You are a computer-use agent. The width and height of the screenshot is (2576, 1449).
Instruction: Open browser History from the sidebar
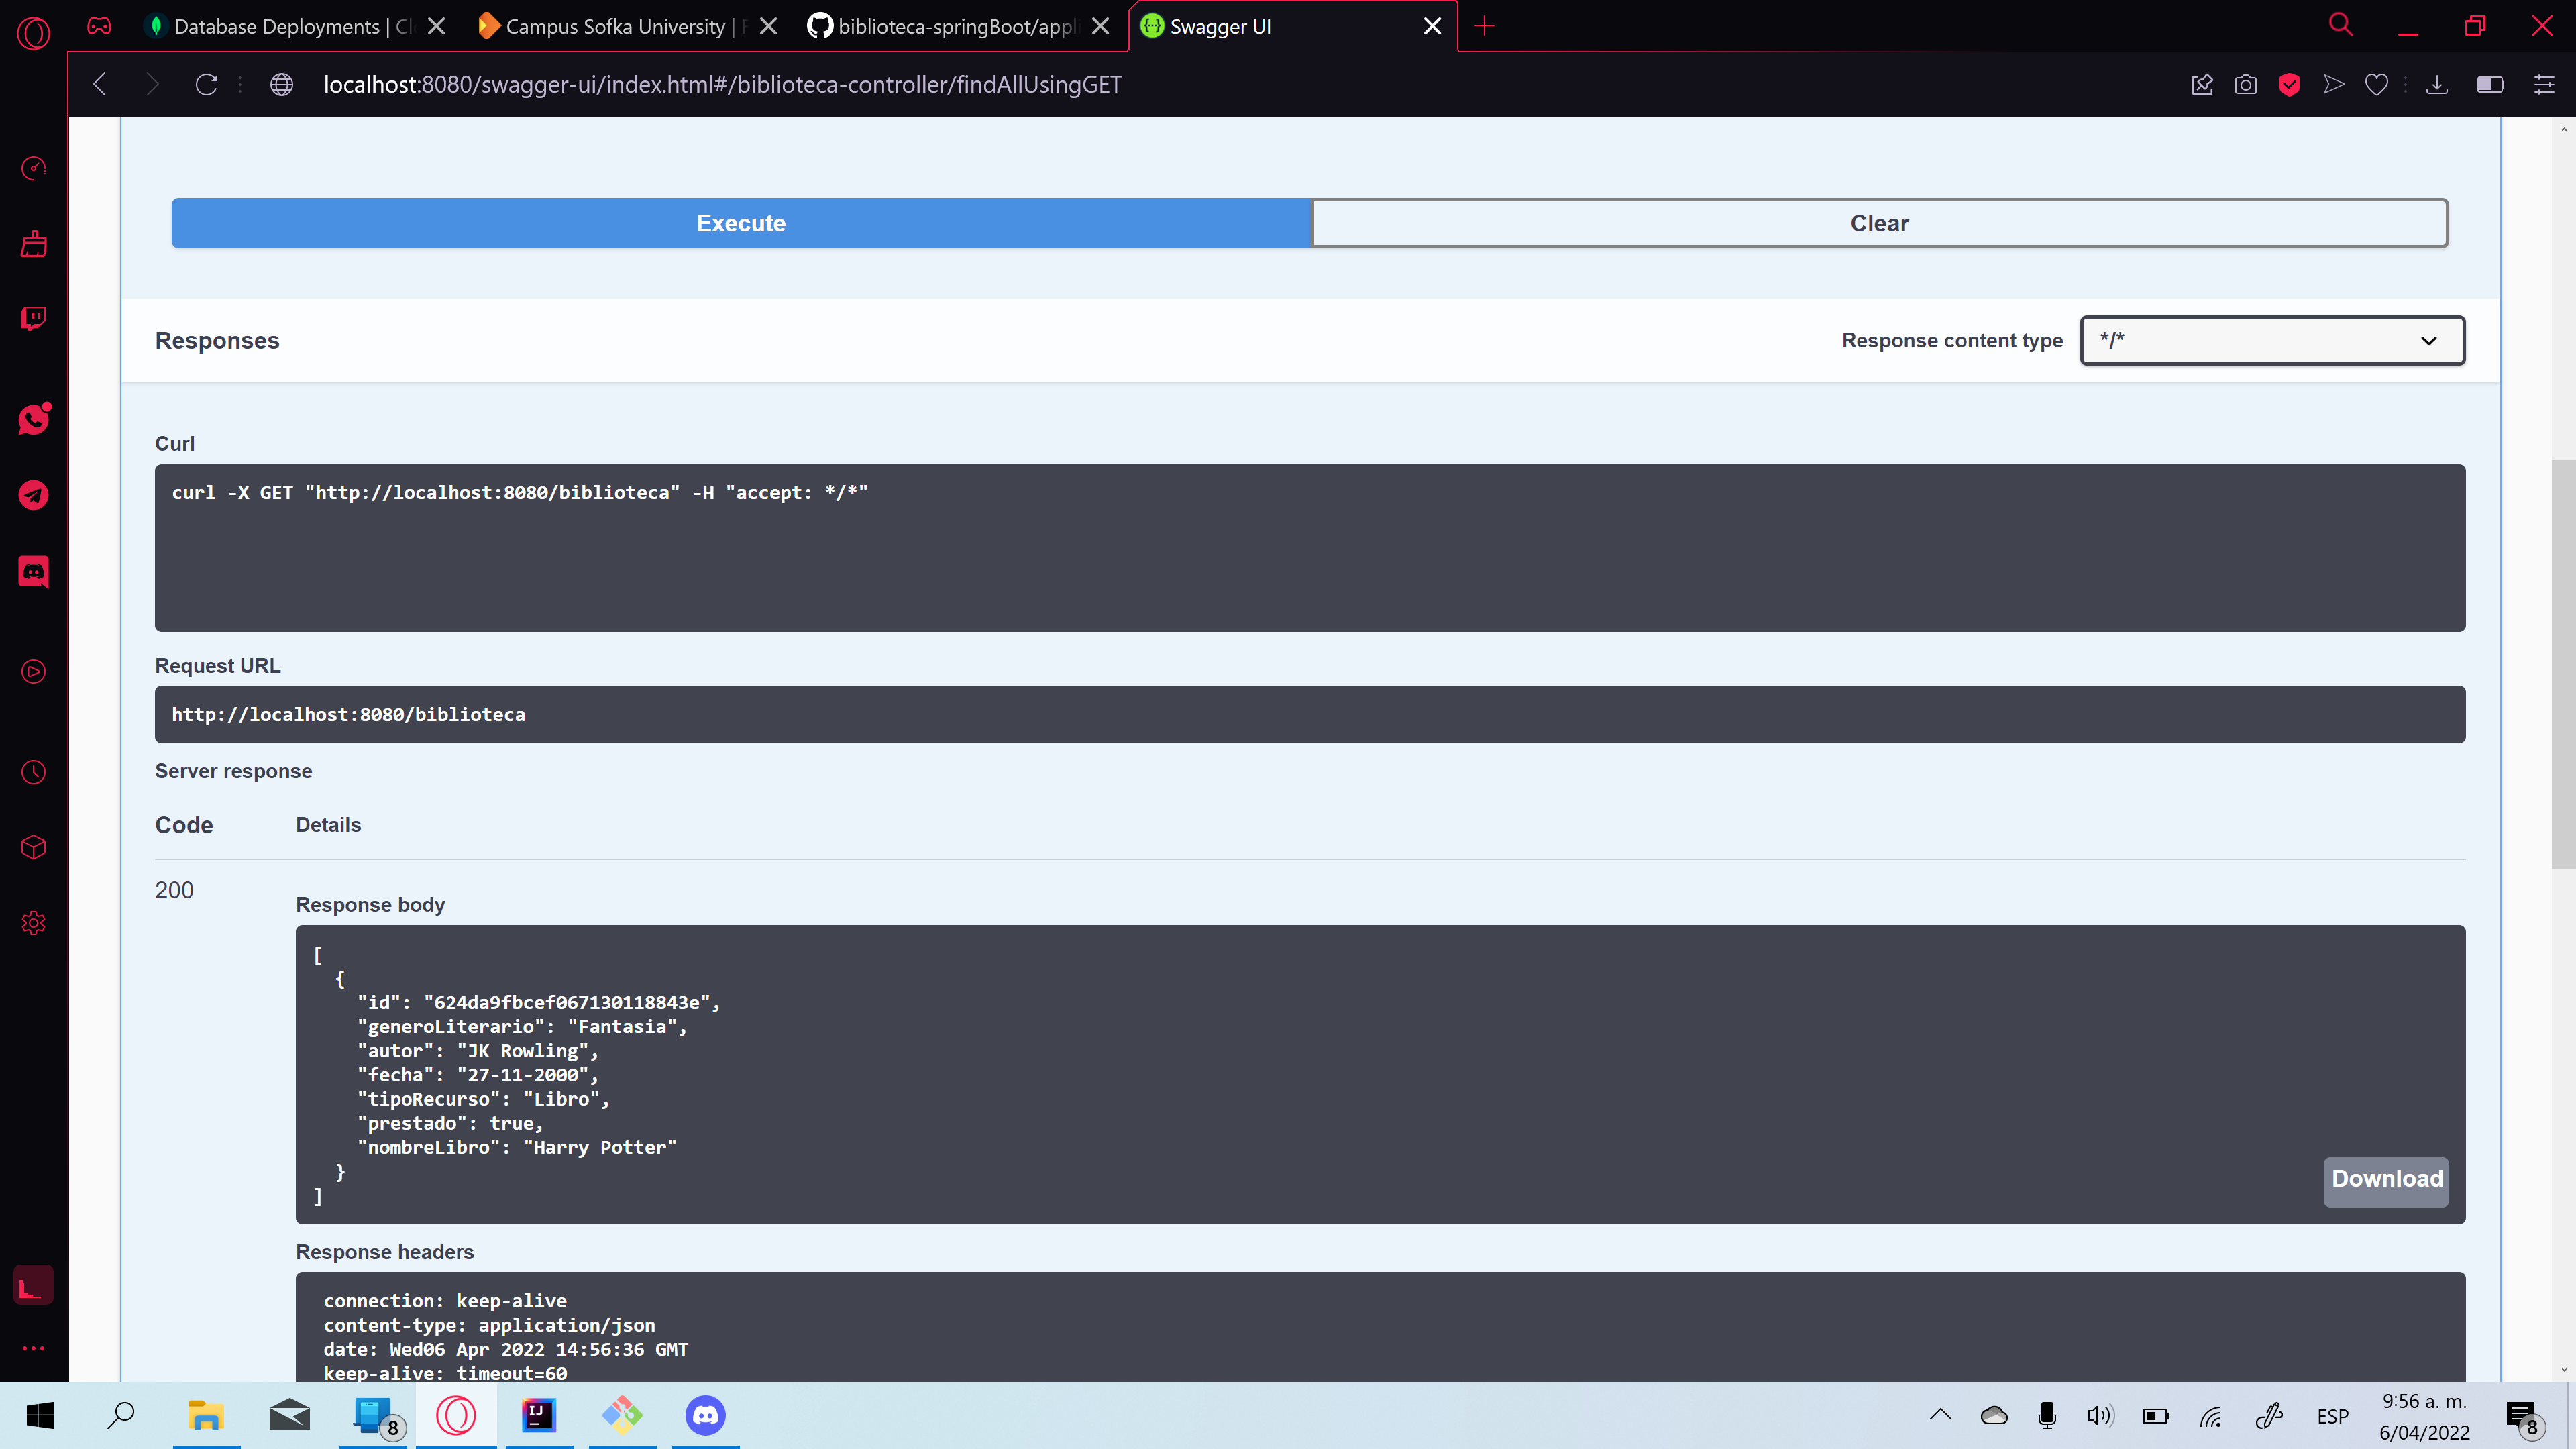[33, 771]
